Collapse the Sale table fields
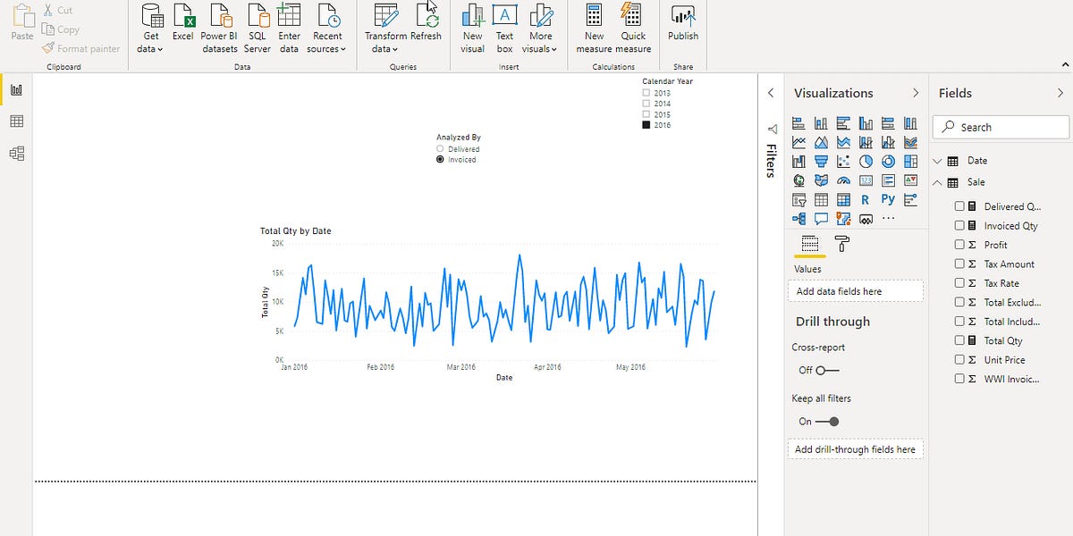Screen dimensions: 1073x536 [x=937, y=181]
